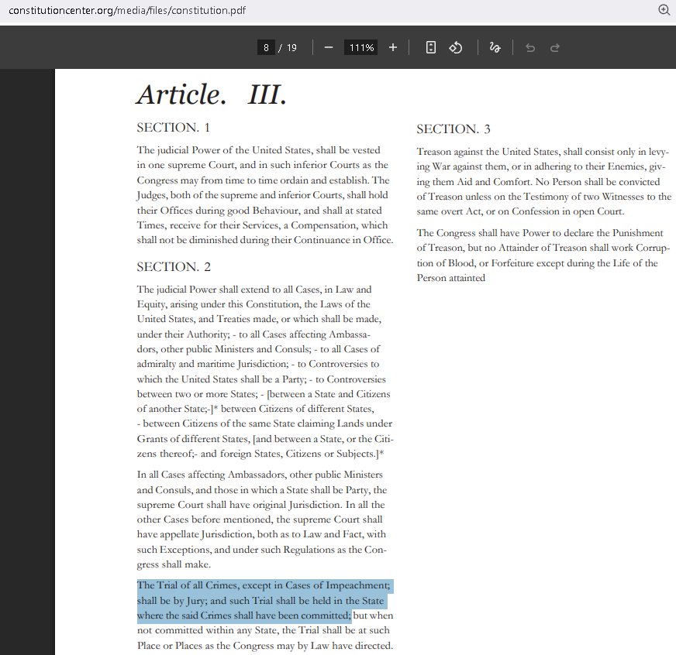Click the dark left margin beside the page
The height and width of the screenshot is (655, 676).
pyautogui.click(x=27, y=362)
